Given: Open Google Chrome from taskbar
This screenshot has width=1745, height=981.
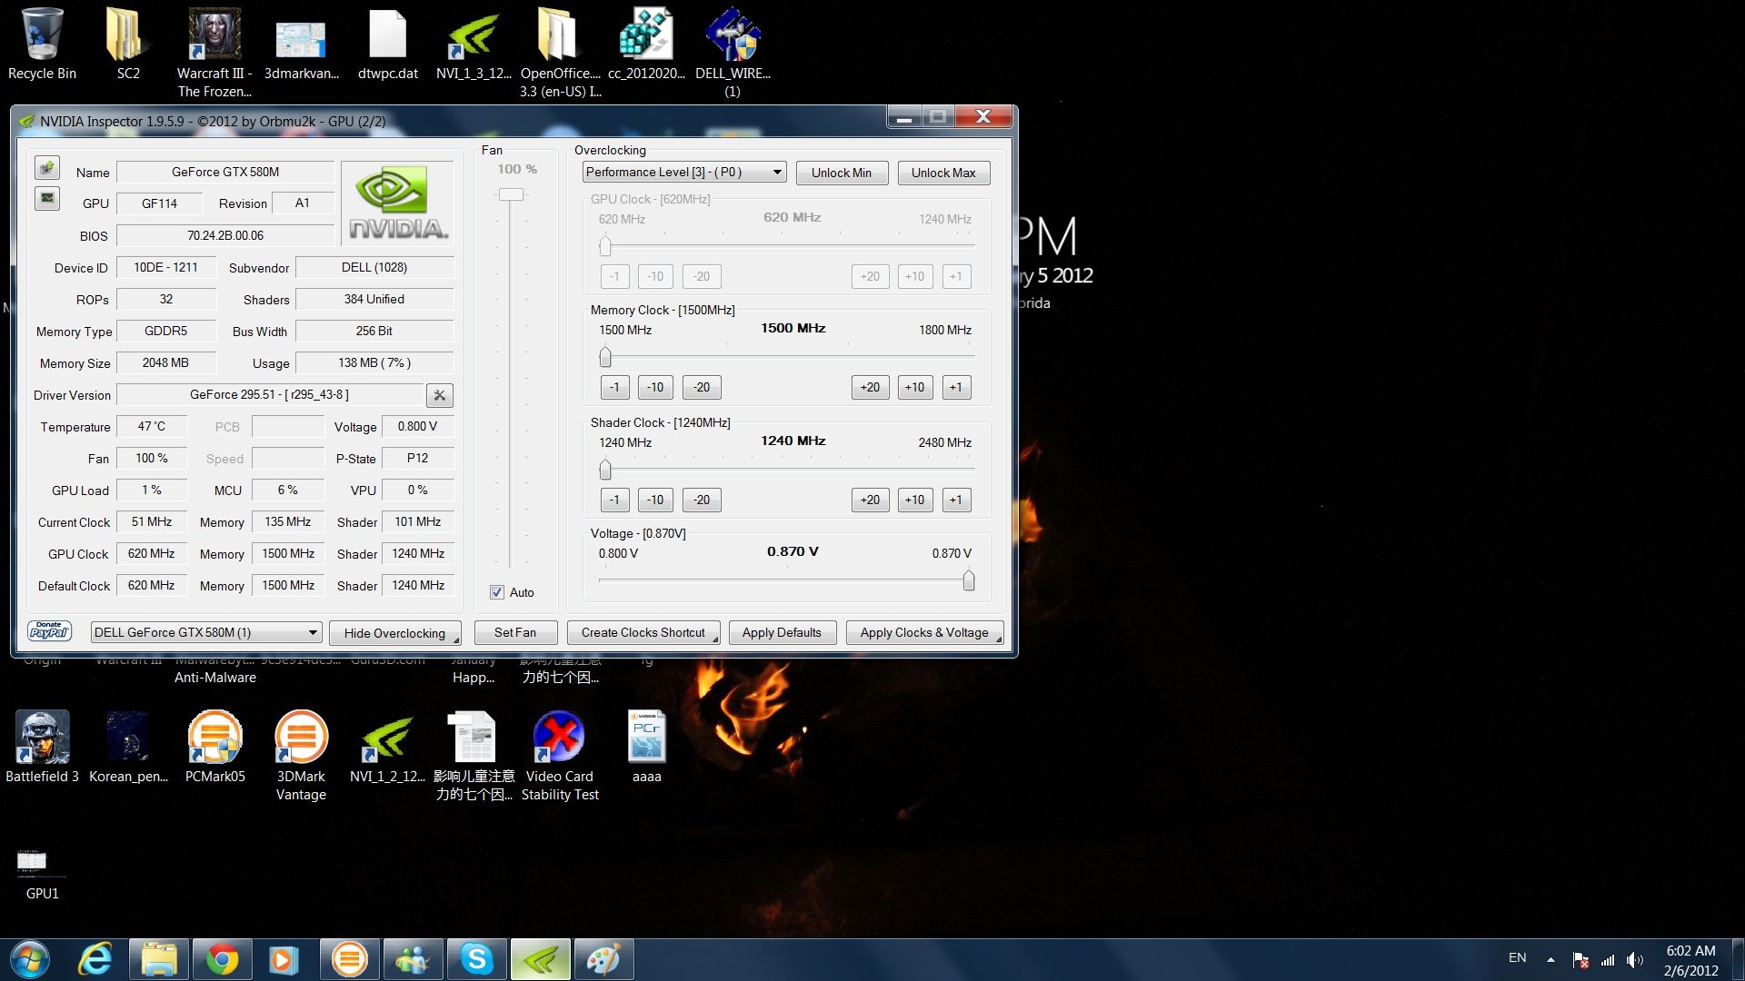Looking at the screenshot, I should tap(223, 959).
